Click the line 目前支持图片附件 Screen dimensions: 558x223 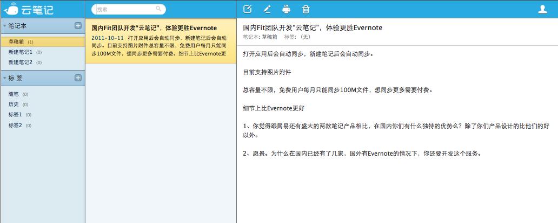tap(267, 72)
